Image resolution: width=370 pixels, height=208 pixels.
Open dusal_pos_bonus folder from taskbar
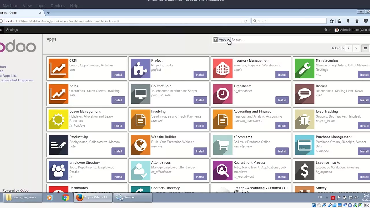(23, 198)
